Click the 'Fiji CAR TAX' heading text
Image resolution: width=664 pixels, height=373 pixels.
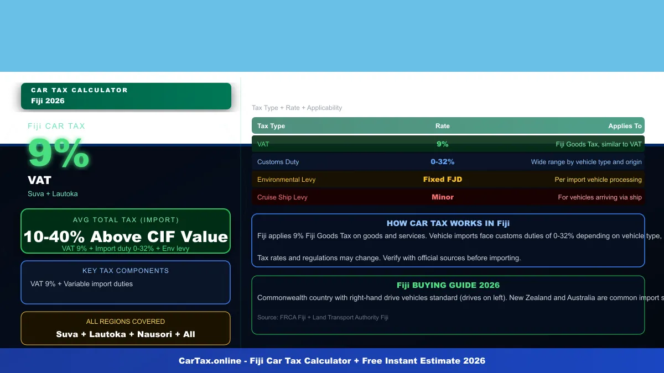[56, 126]
